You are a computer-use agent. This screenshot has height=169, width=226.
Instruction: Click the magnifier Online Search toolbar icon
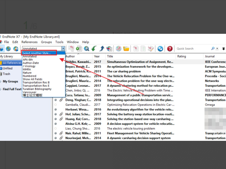tap(87, 48)
